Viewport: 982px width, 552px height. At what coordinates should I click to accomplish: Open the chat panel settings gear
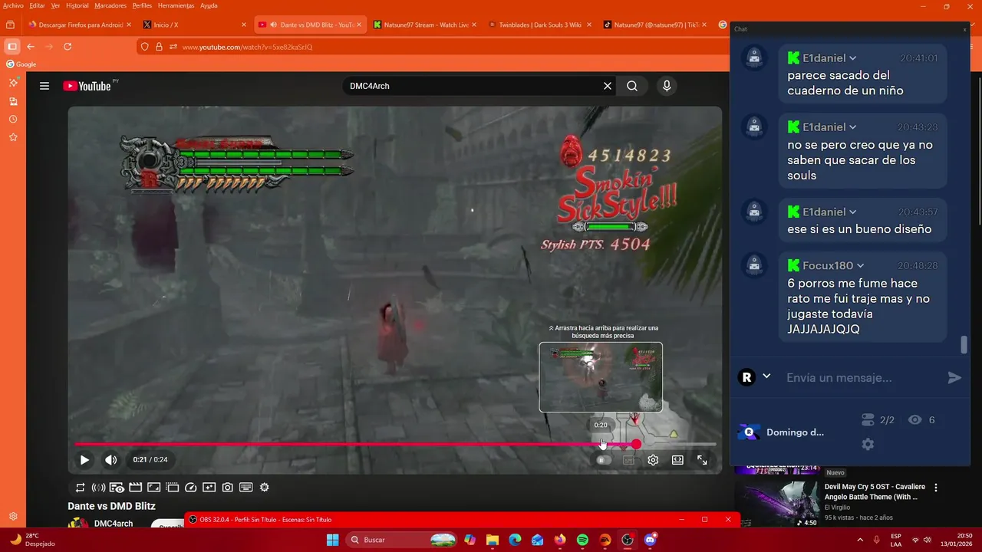click(868, 444)
